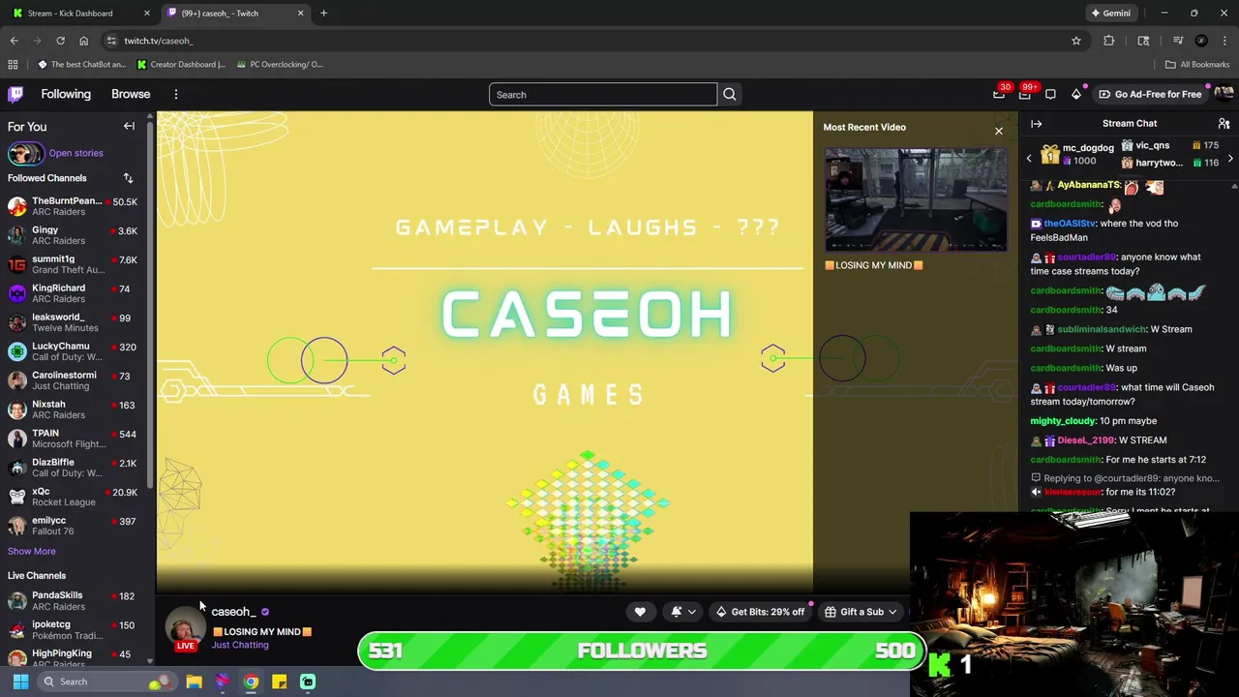Open the Browse tab
This screenshot has height=697, width=1239.
pos(131,94)
